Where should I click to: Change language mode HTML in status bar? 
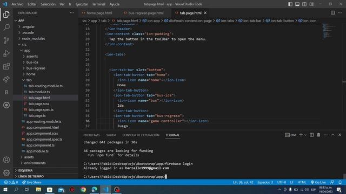pyautogui.click(x=302, y=182)
